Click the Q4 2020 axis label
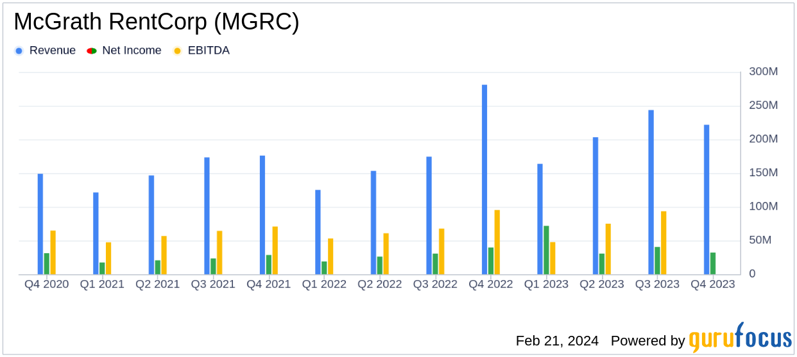The image size is (797, 357). point(47,284)
